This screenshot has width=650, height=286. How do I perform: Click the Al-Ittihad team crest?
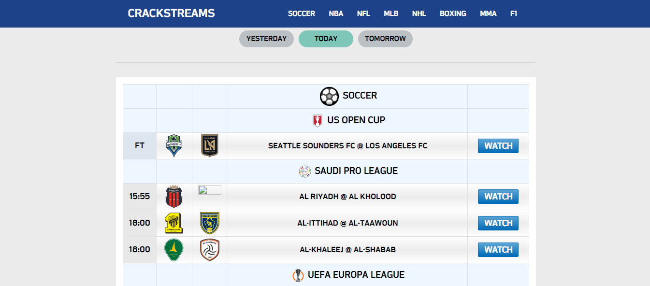click(x=174, y=223)
